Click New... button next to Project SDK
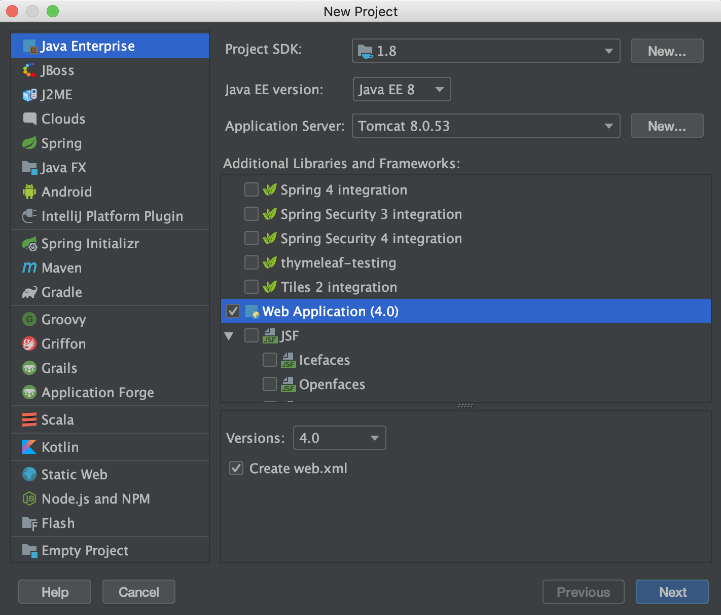 click(667, 51)
